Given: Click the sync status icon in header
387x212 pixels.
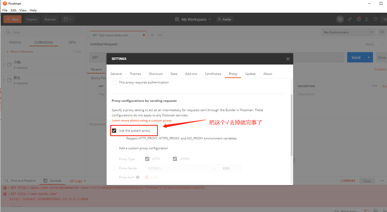Looking at the screenshot, I should pos(340,19).
